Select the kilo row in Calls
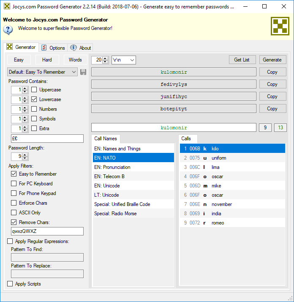Viewport: 294px width, 302px height. [232, 149]
